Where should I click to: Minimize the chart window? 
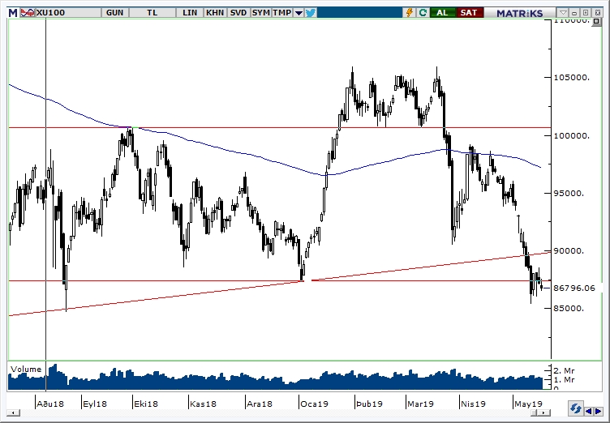575,12
